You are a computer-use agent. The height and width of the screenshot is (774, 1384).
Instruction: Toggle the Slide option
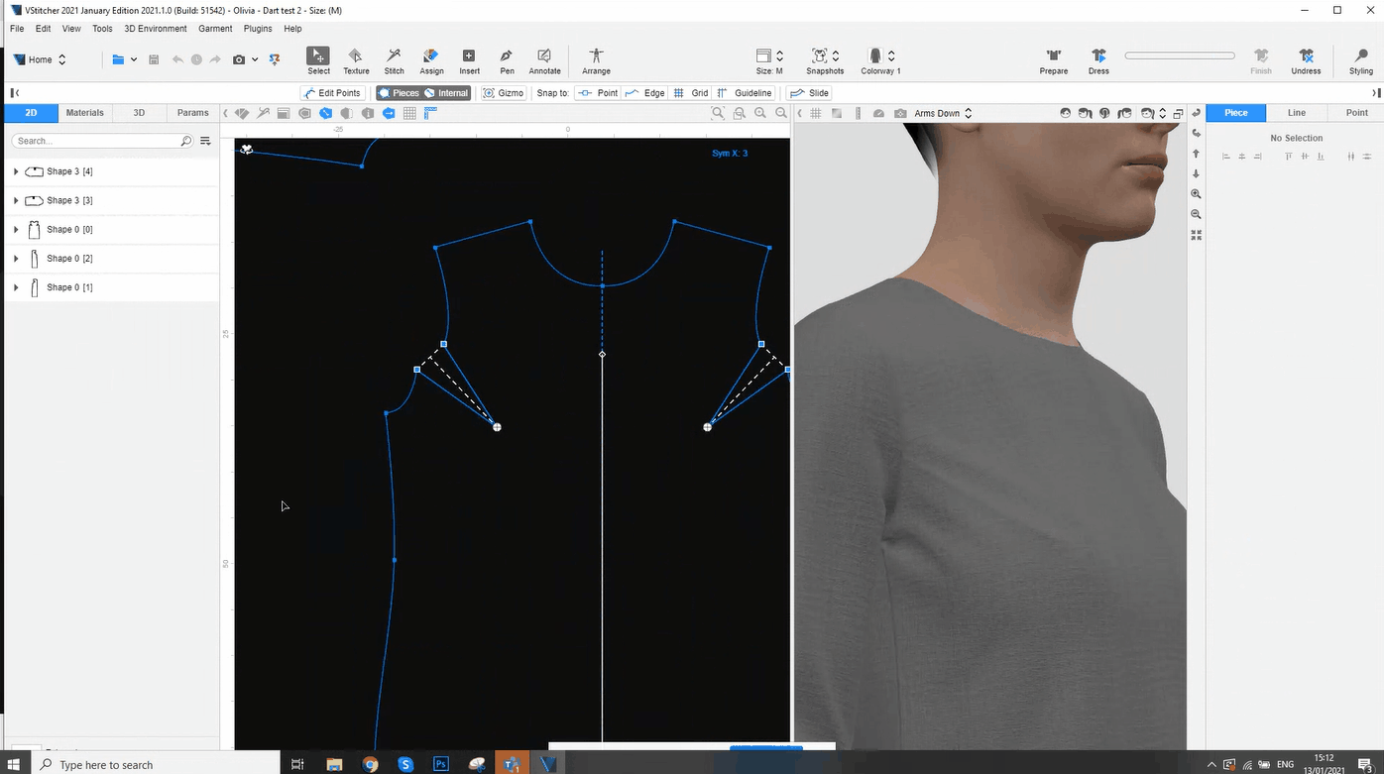click(810, 93)
